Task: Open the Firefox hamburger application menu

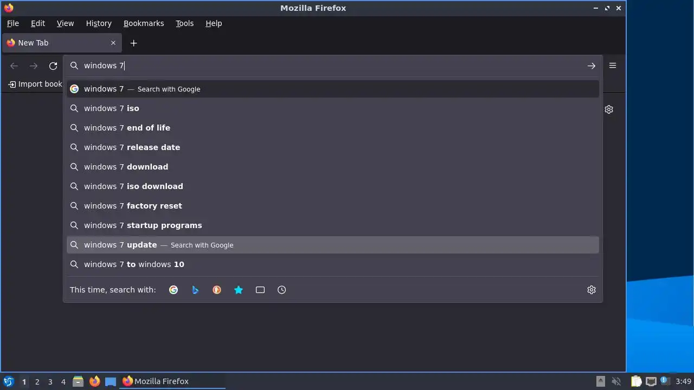Action: tap(613, 66)
